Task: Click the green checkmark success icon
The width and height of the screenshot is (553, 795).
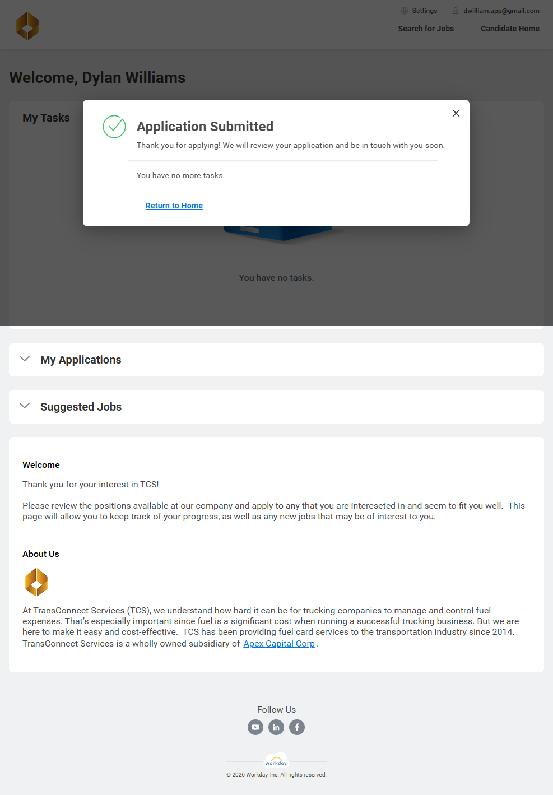Action: click(114, 127)
